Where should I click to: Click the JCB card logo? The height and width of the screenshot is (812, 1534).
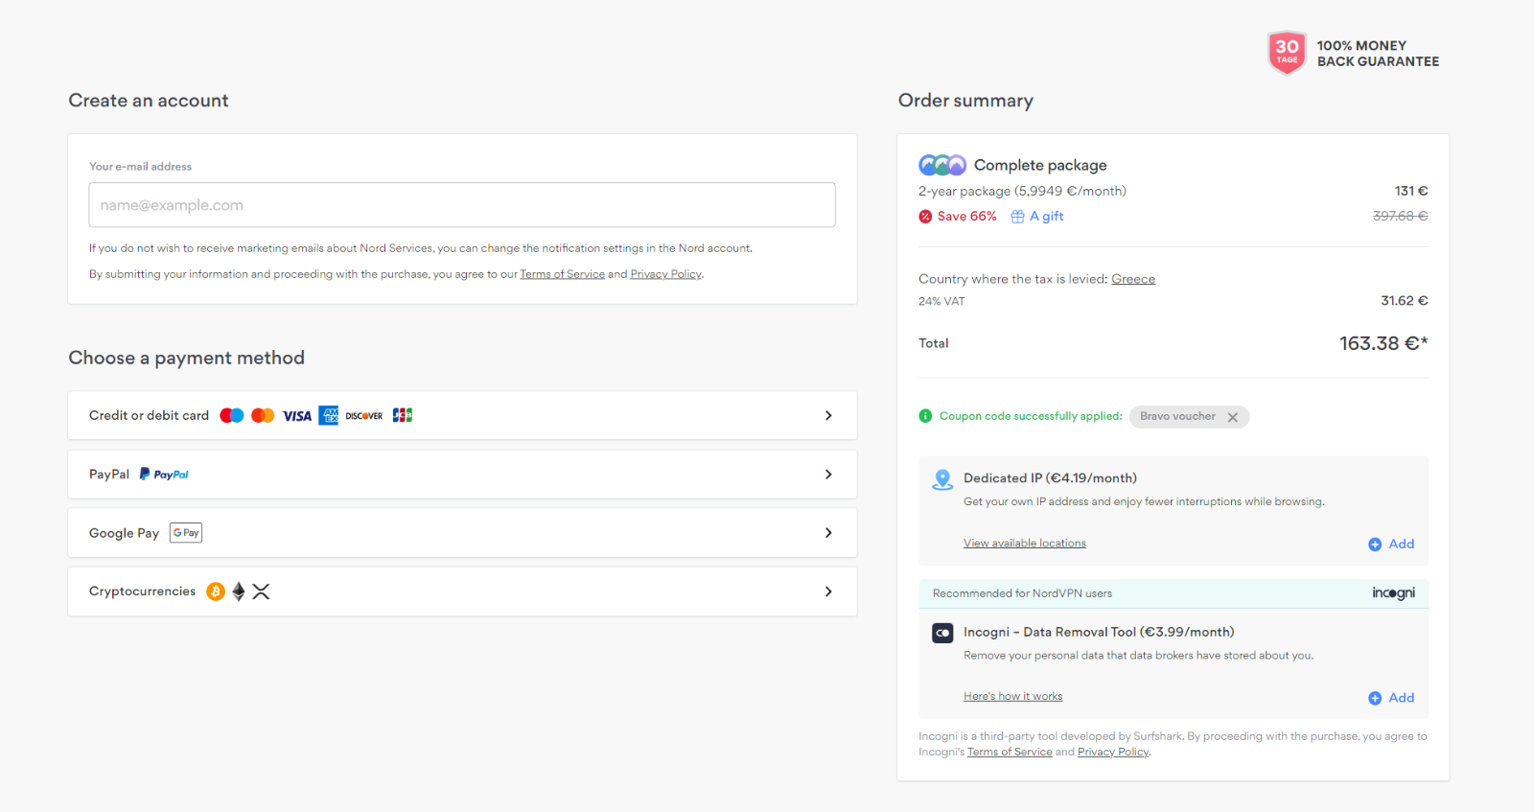click(403, 415)
